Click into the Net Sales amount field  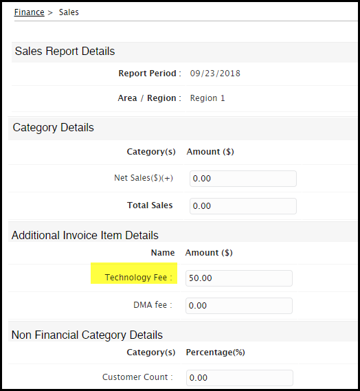pyautogui.click(x=243, y=179)
